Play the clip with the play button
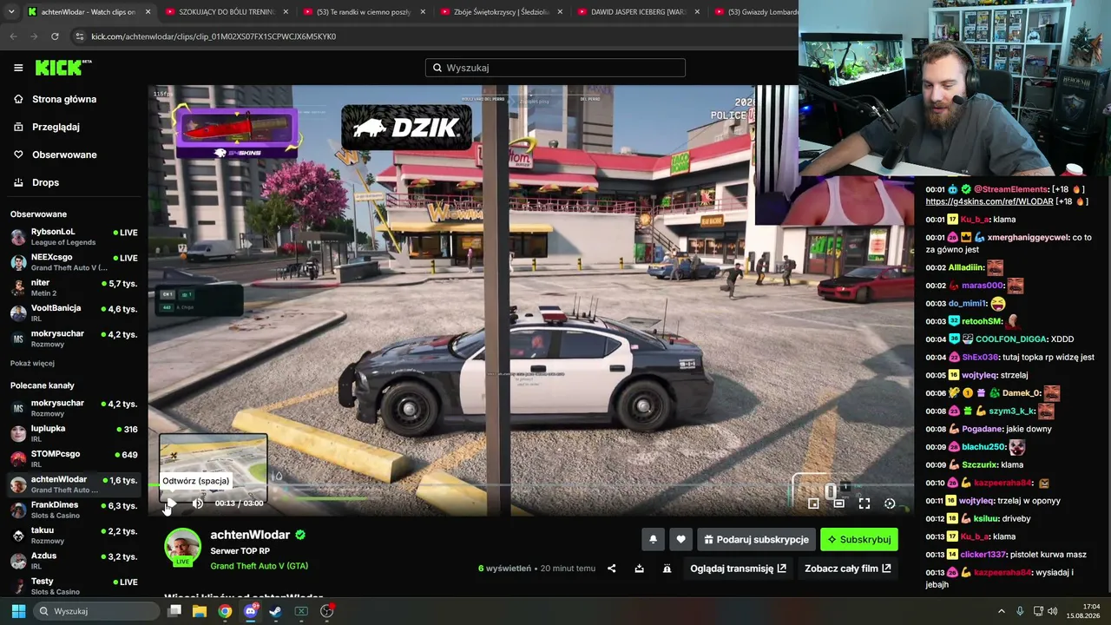 coord(171,503)
